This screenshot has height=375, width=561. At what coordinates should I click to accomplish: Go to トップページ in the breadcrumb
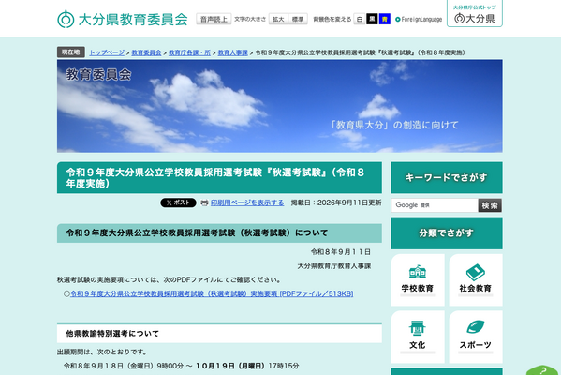coord(107,52)
